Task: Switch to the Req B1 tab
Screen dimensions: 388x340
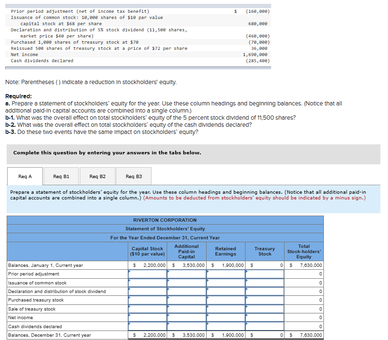Action: [x=60, y=176]
